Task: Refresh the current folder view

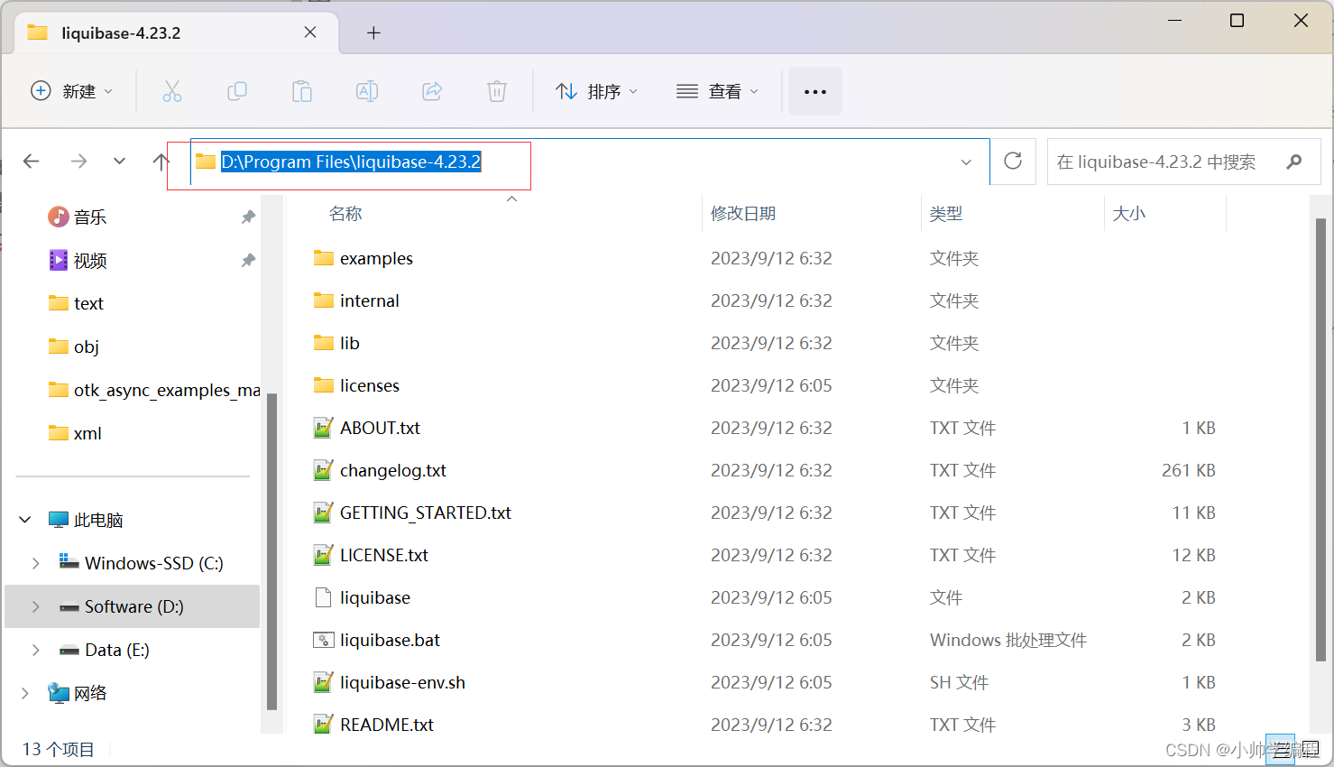Action: [1013, 162]
